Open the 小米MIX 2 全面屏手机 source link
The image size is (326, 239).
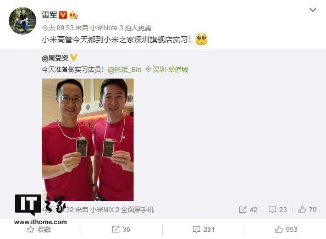[122, 210]
